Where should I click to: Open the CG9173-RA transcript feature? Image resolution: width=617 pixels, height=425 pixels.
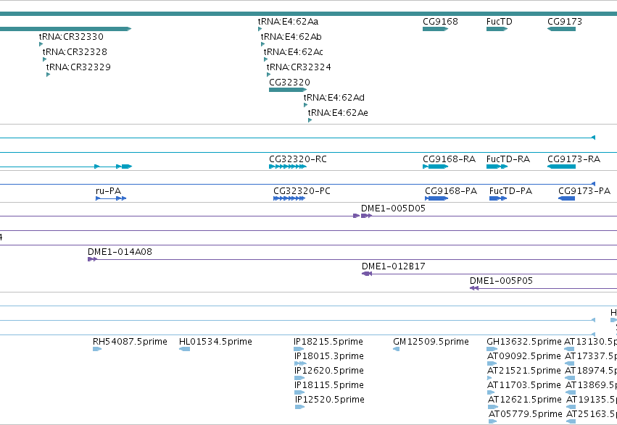tap(561, 167)
